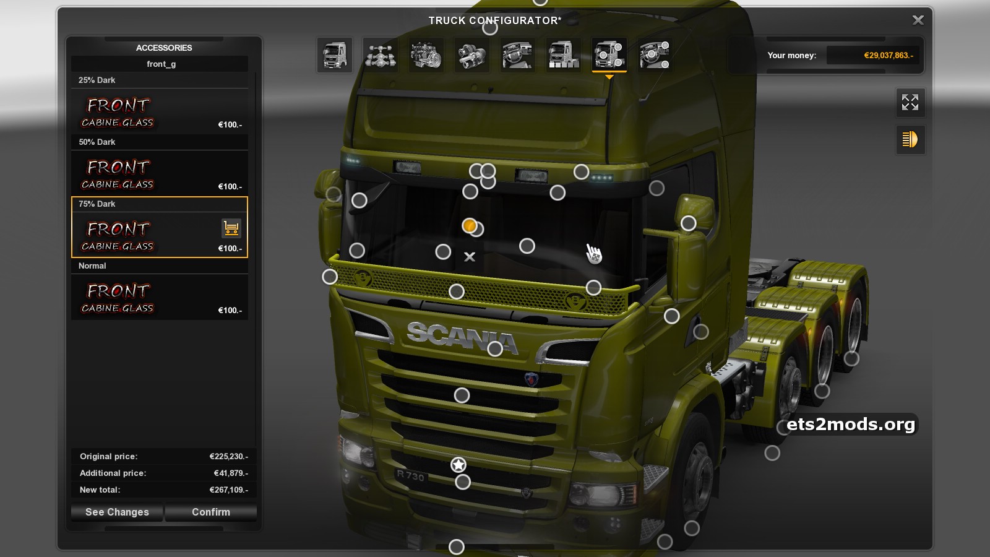The image size is (990, 557).
Task: Click the orange selected windshield accessory node
Action: click(x=469, y=226)
